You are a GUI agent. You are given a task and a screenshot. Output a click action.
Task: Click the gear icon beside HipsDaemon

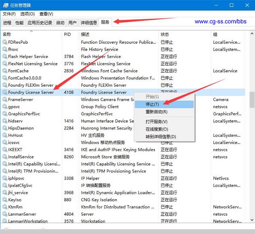5,128
